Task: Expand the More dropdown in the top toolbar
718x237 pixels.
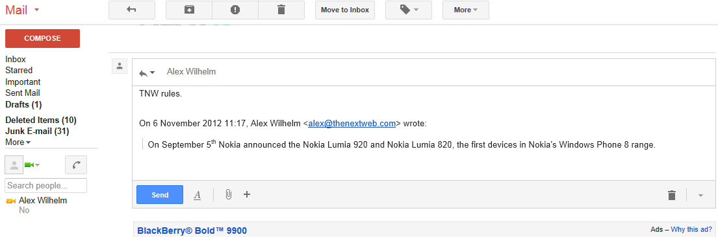Action: 466,10
